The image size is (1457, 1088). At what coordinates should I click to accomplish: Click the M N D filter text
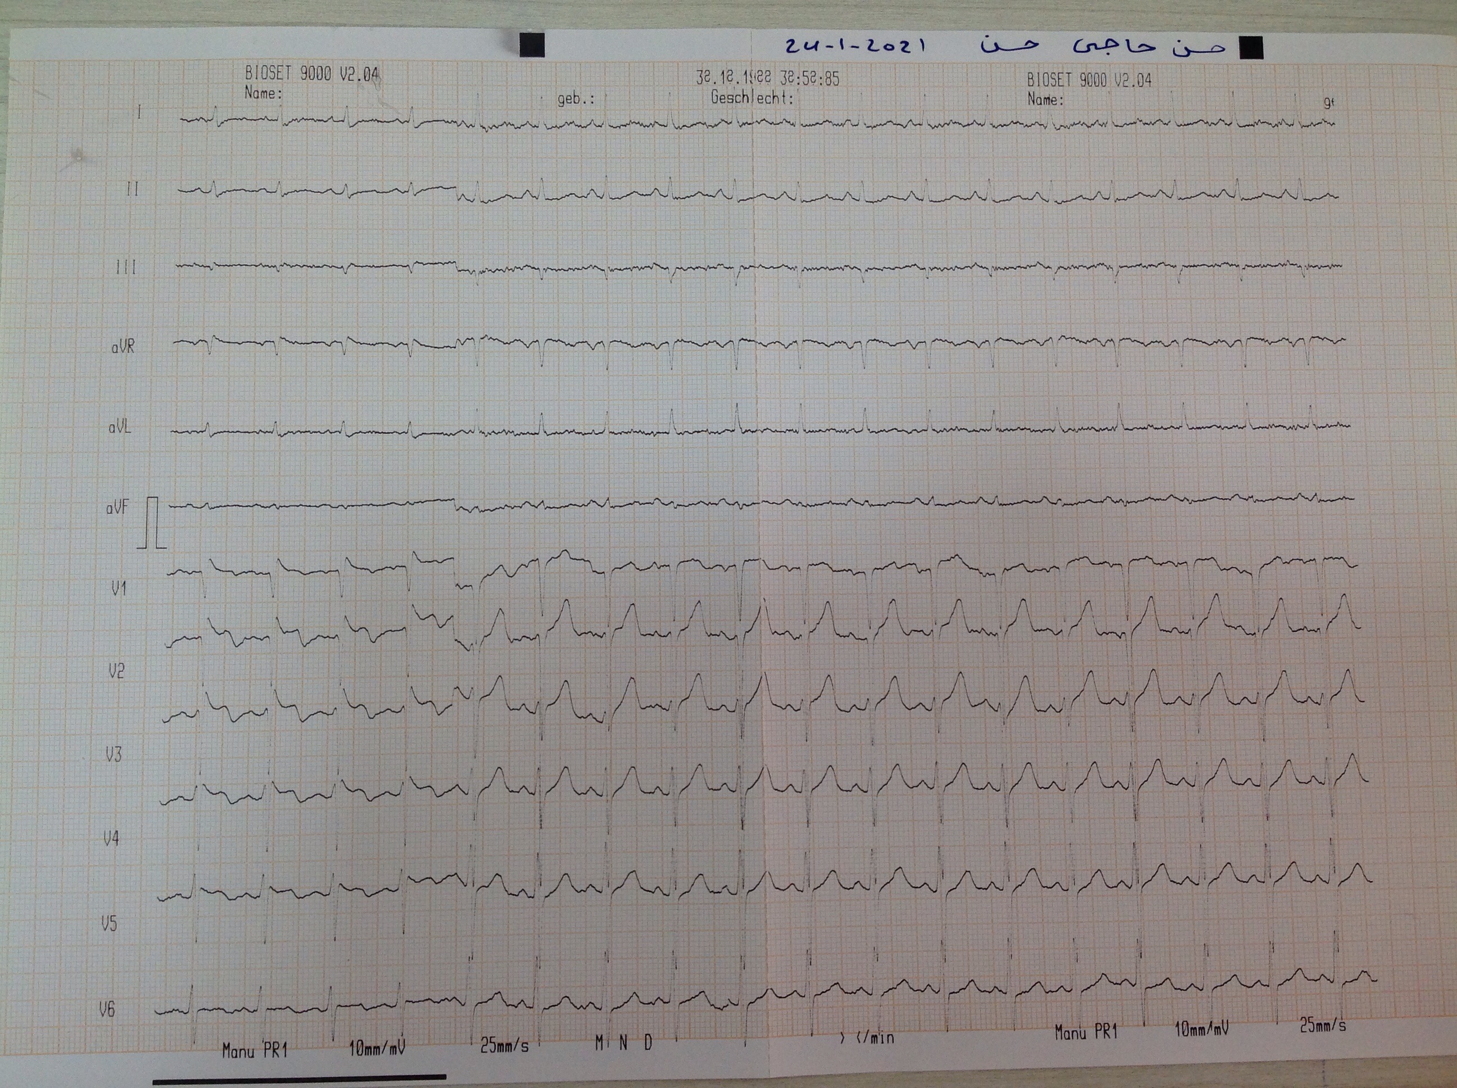(623, 1042)
